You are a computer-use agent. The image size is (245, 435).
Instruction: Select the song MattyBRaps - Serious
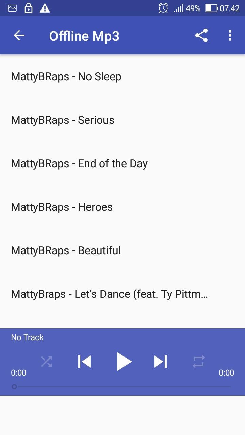[x=122, y=120]
